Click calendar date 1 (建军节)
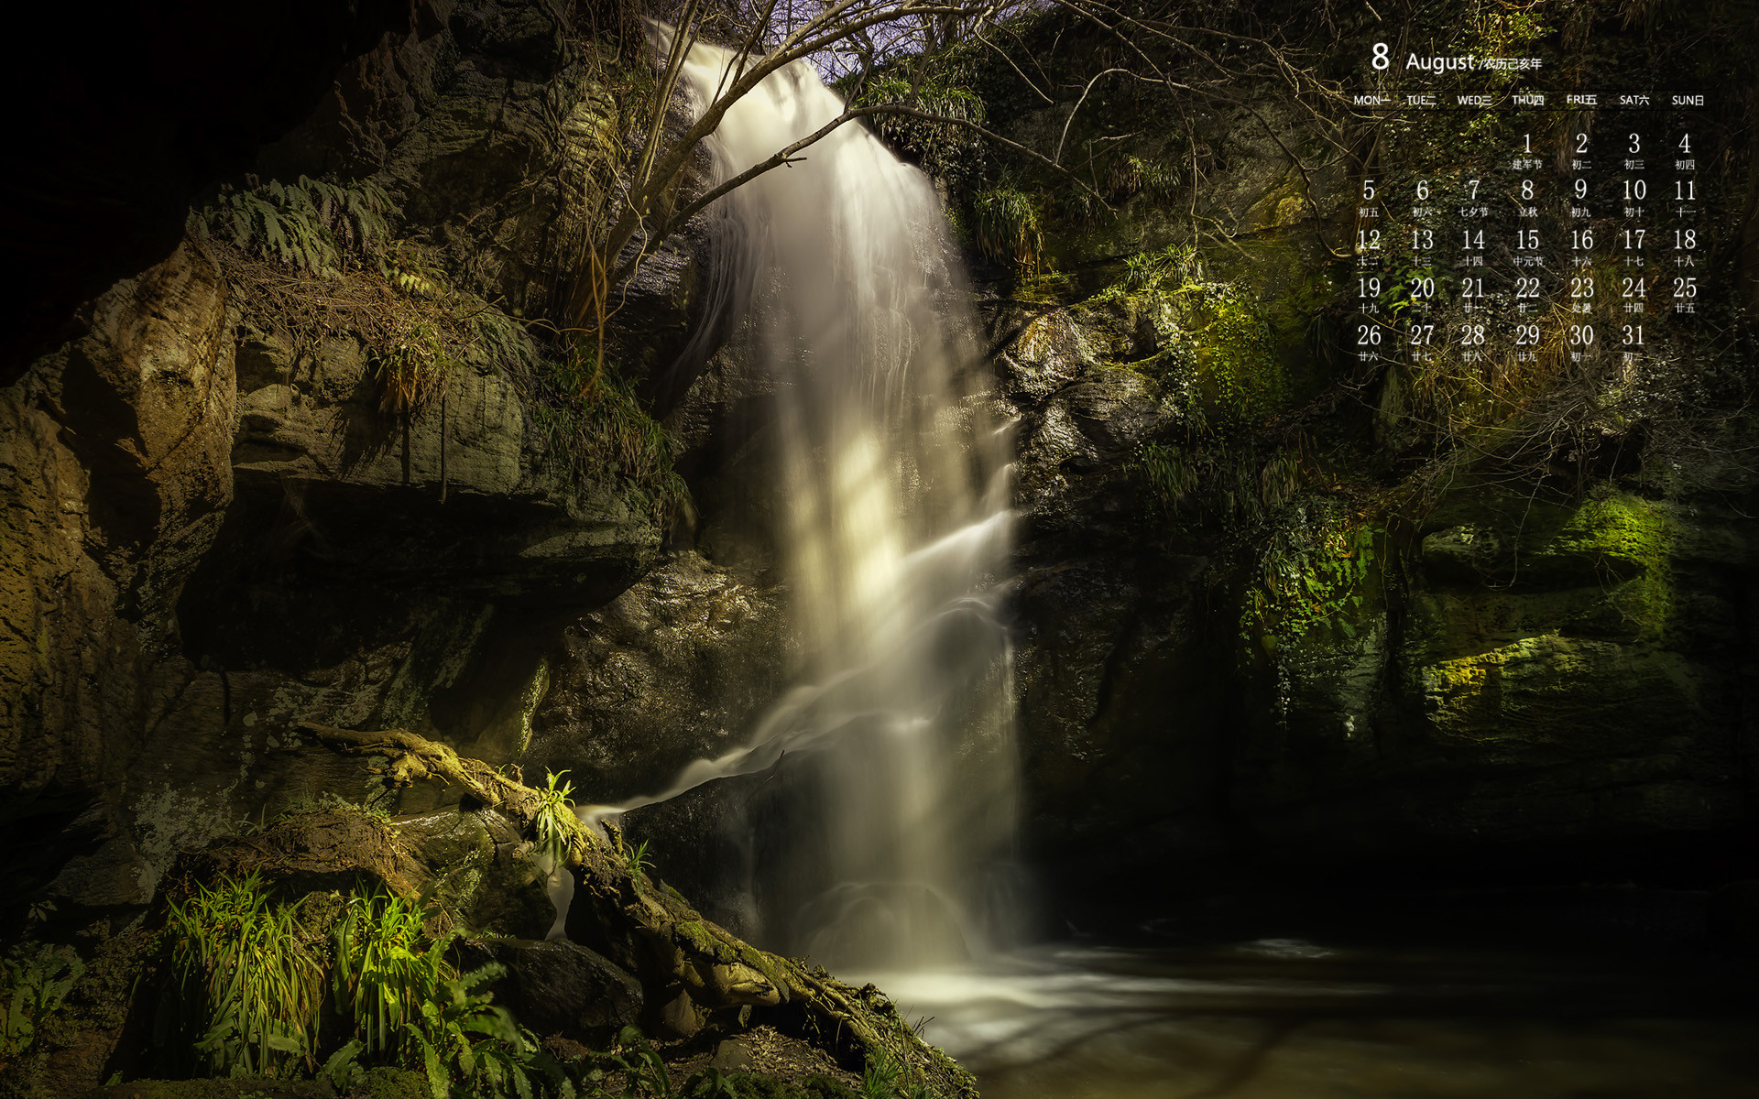The width and height of the screenshot is (1759, 1099). click(x=1527, y=145)
